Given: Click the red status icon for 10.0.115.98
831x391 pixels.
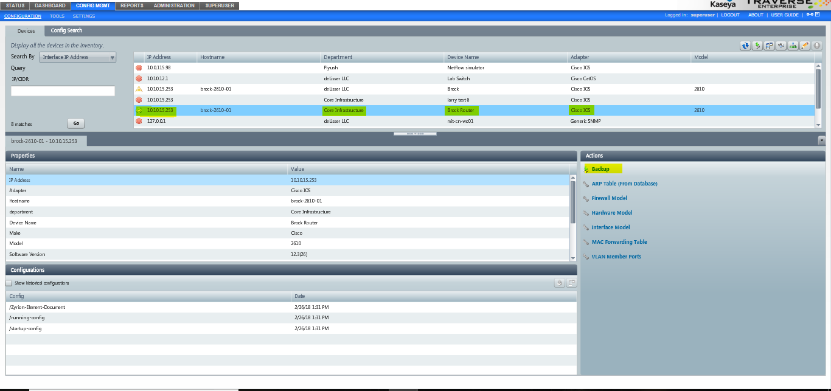Looking at the screenshot, I should coord(139,68).
